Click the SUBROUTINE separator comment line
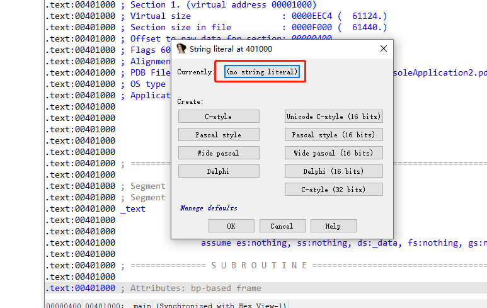The image size is (487, 308). coord(266,265)
